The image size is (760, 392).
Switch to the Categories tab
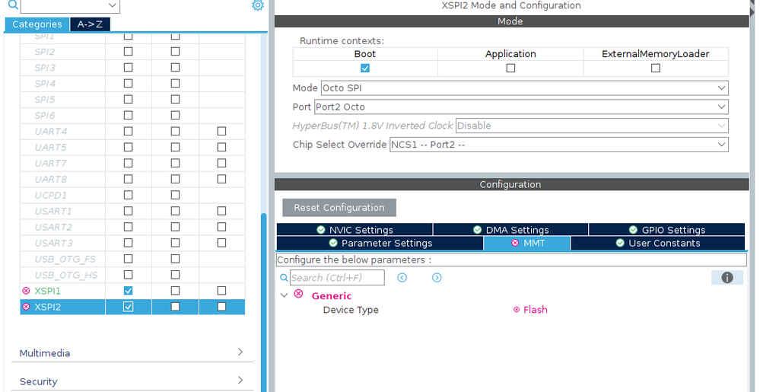pyautogui.click(x=37, y=24)
